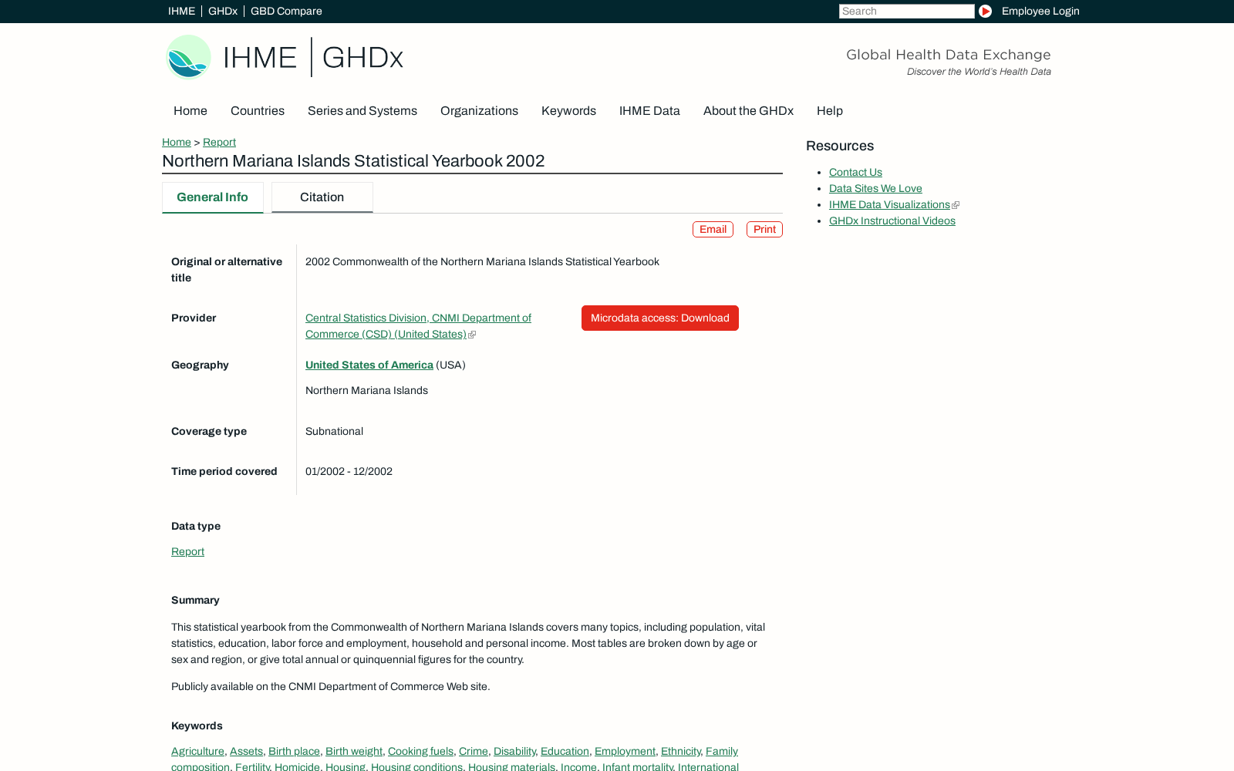Click the Print button
Image resolution: width=1234 pixels, height=771 pixels.
click(x=764, y=229)
